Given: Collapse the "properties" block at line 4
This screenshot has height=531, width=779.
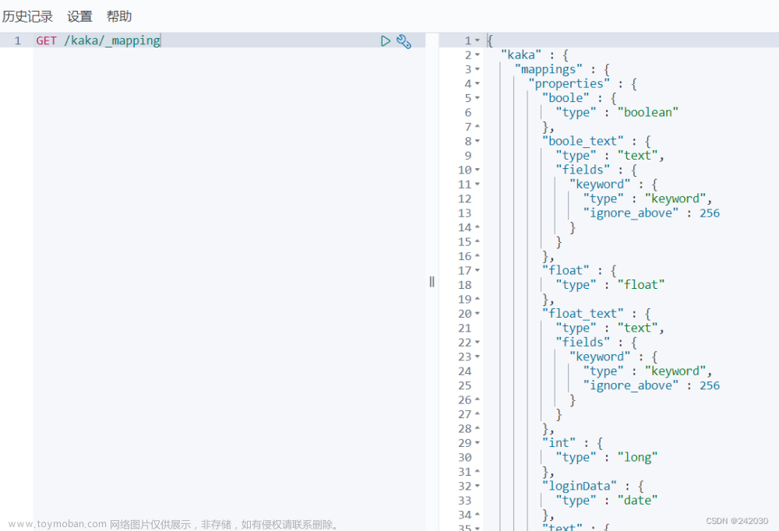Looking at the screenshot, I should coord(478,83).
